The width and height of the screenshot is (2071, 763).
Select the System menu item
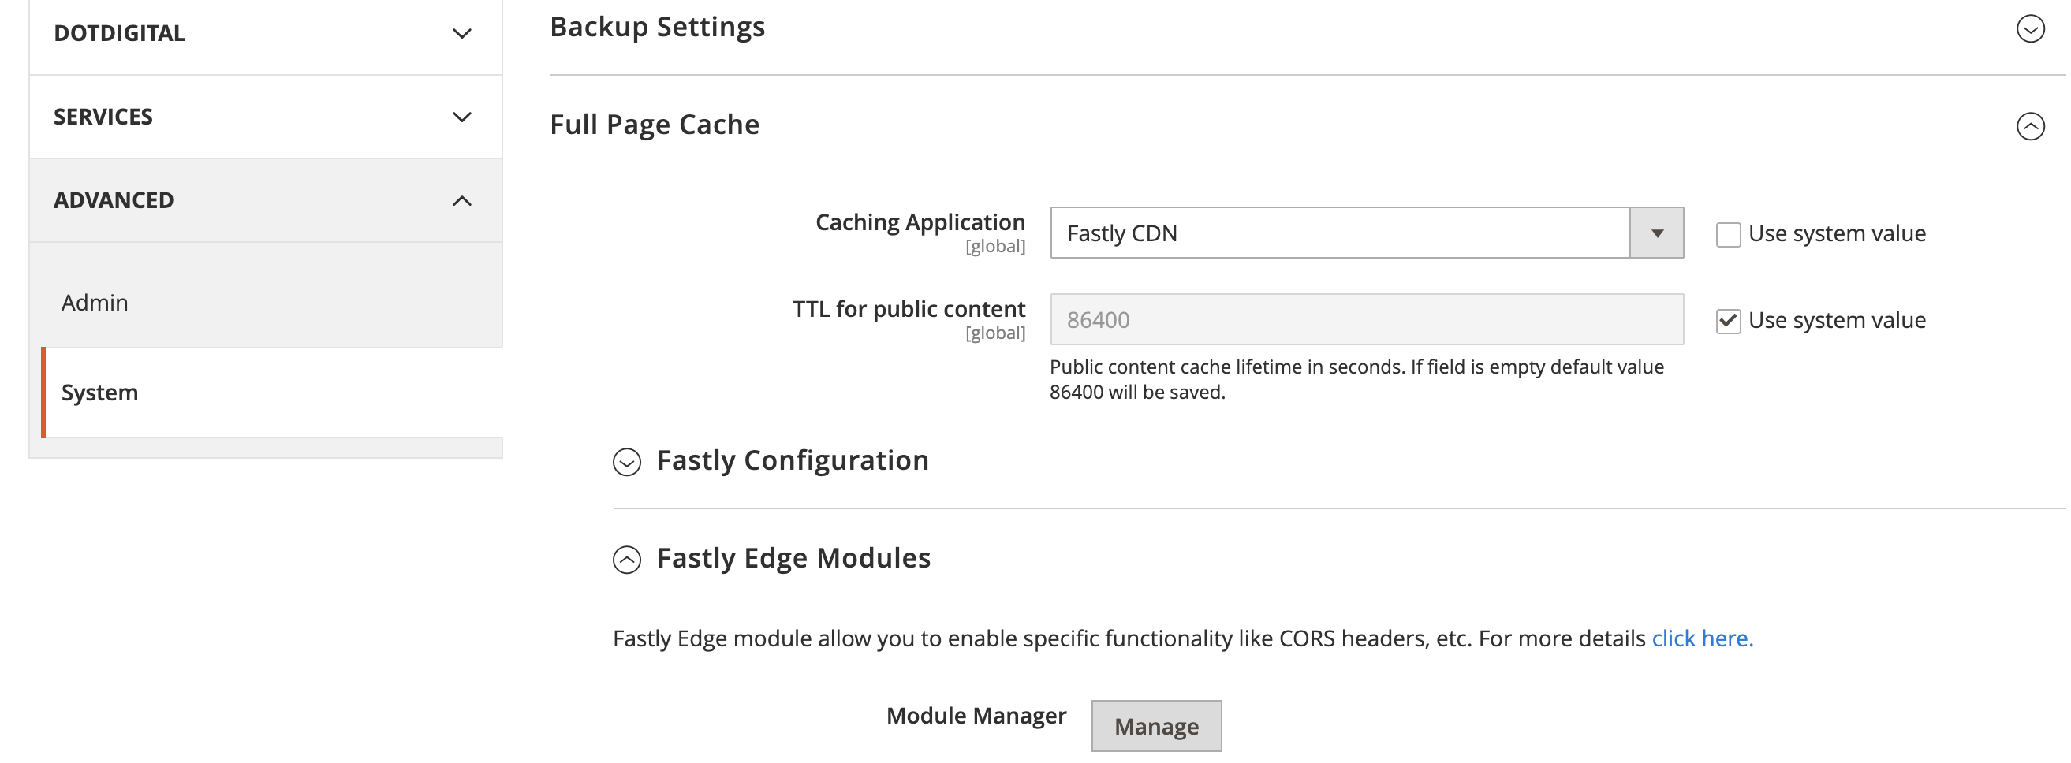(x=99, y=393)
